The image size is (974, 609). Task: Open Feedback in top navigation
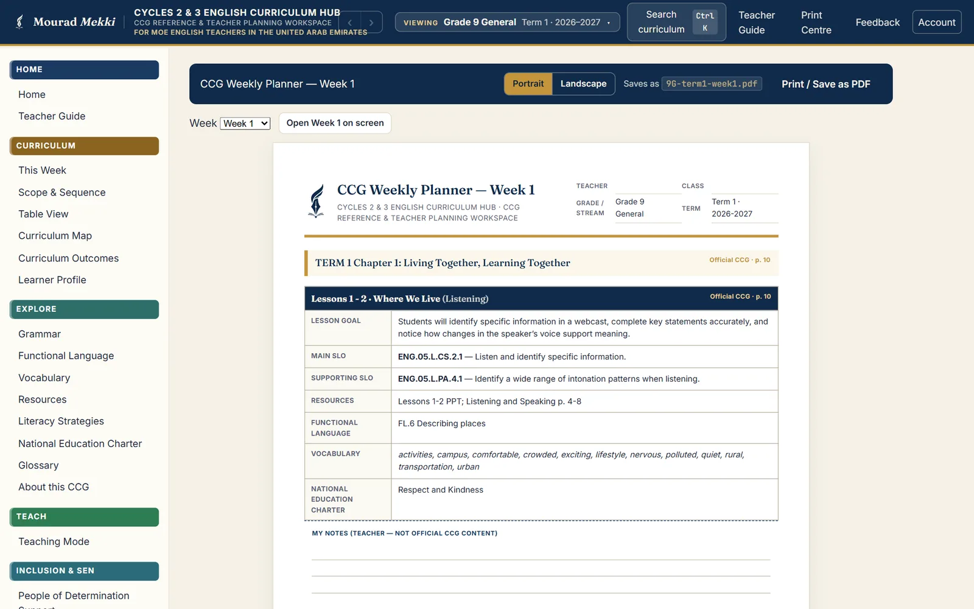coord(877,23)
